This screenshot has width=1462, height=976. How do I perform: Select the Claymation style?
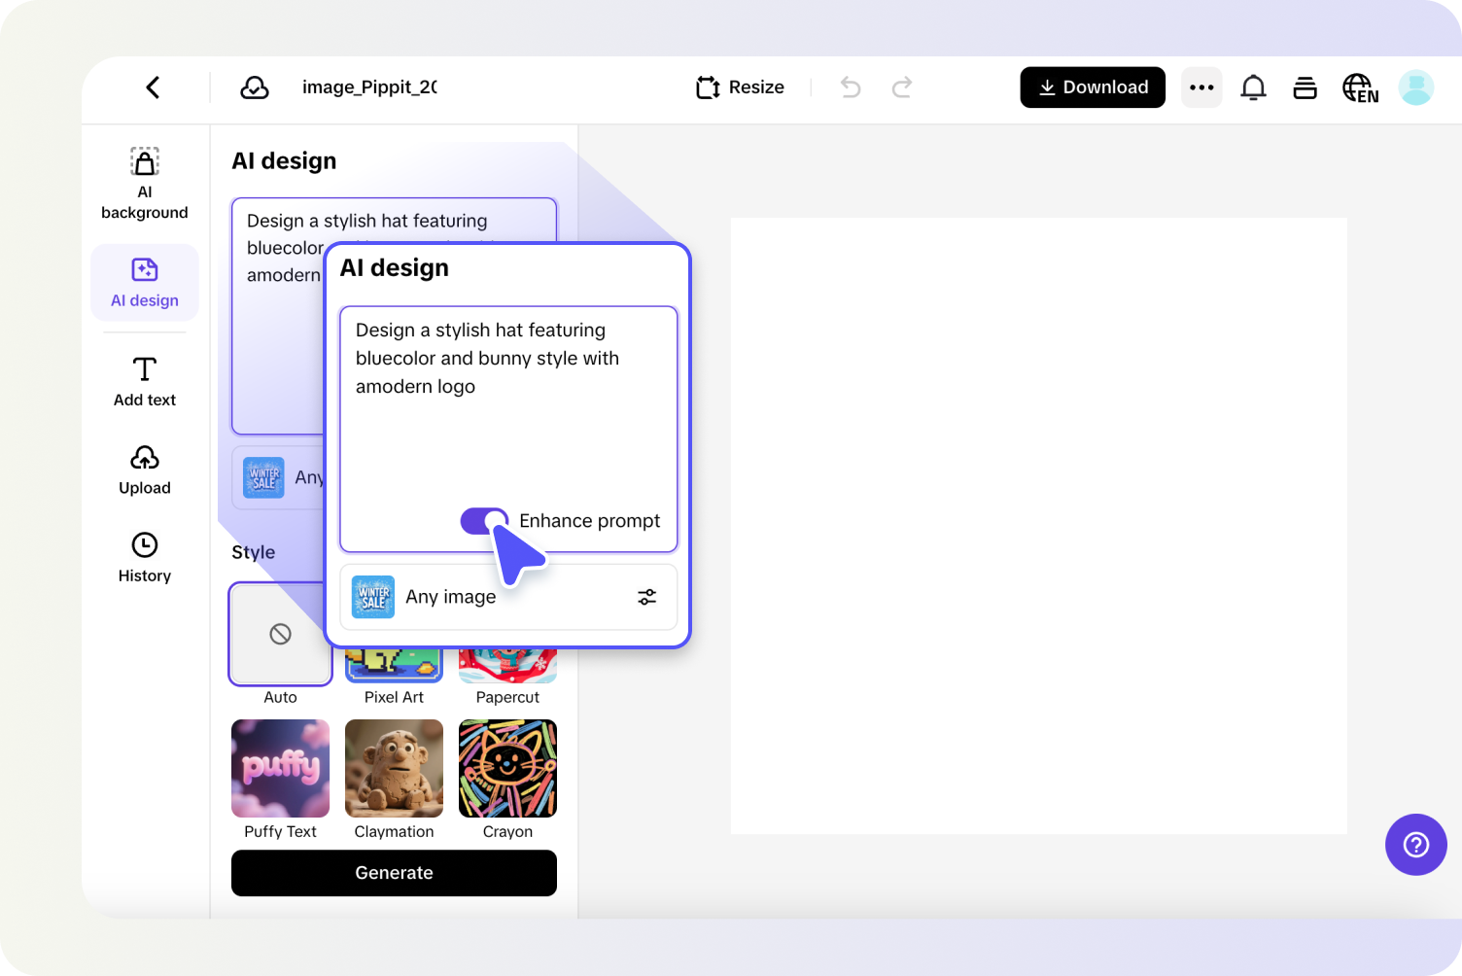394,768
